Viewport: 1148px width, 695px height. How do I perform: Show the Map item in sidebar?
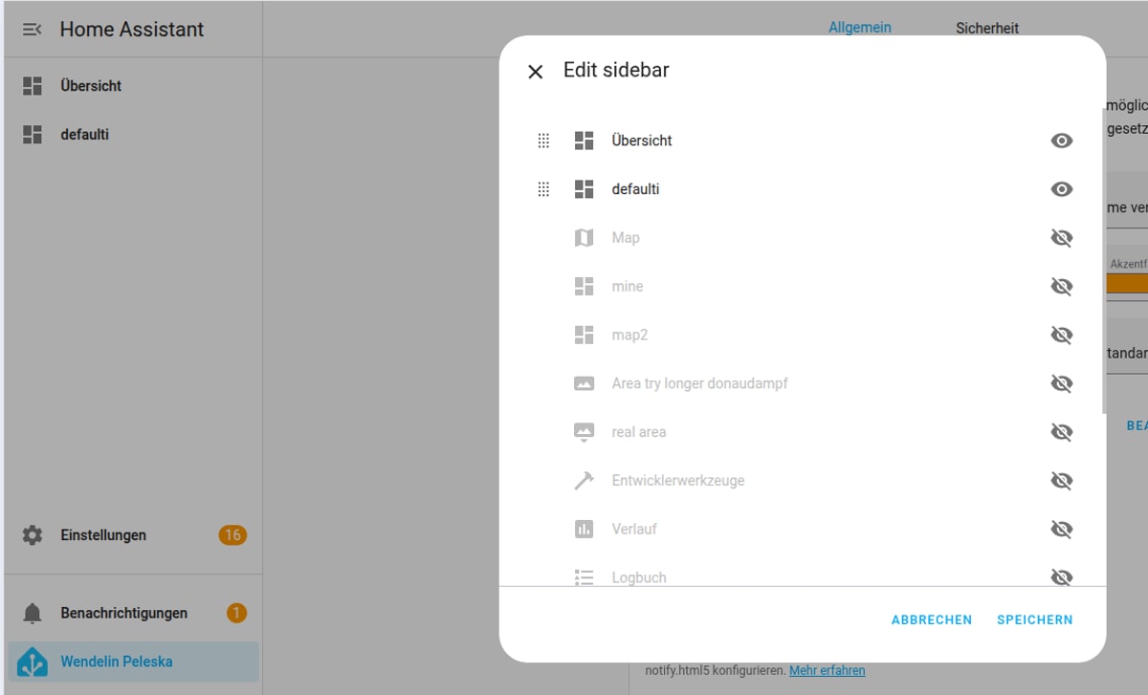pos(1061,238)
